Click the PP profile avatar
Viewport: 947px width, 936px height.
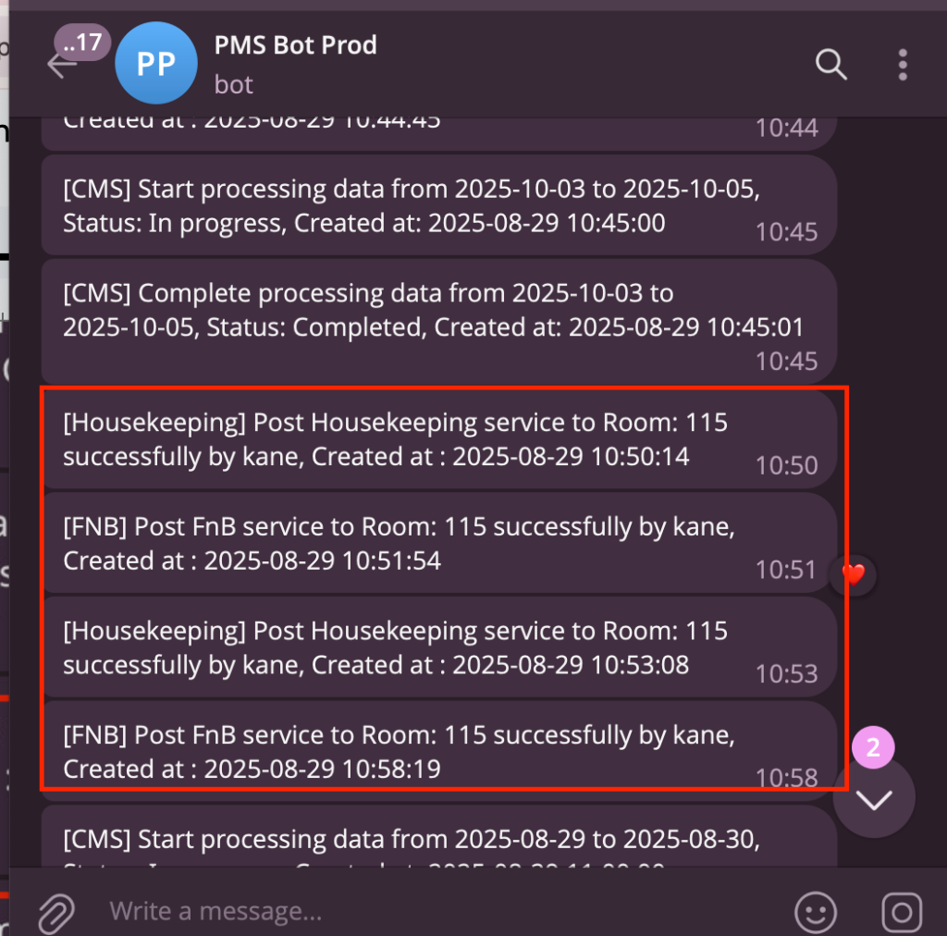click(x=155, y=63)
